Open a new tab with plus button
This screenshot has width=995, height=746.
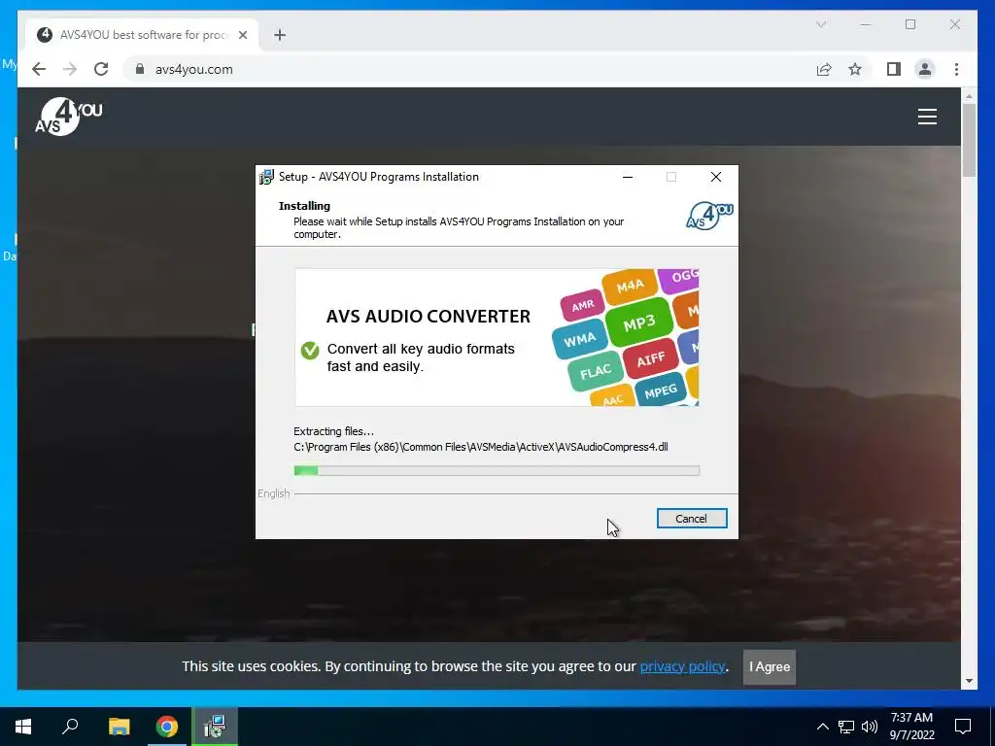click(280, 35)
